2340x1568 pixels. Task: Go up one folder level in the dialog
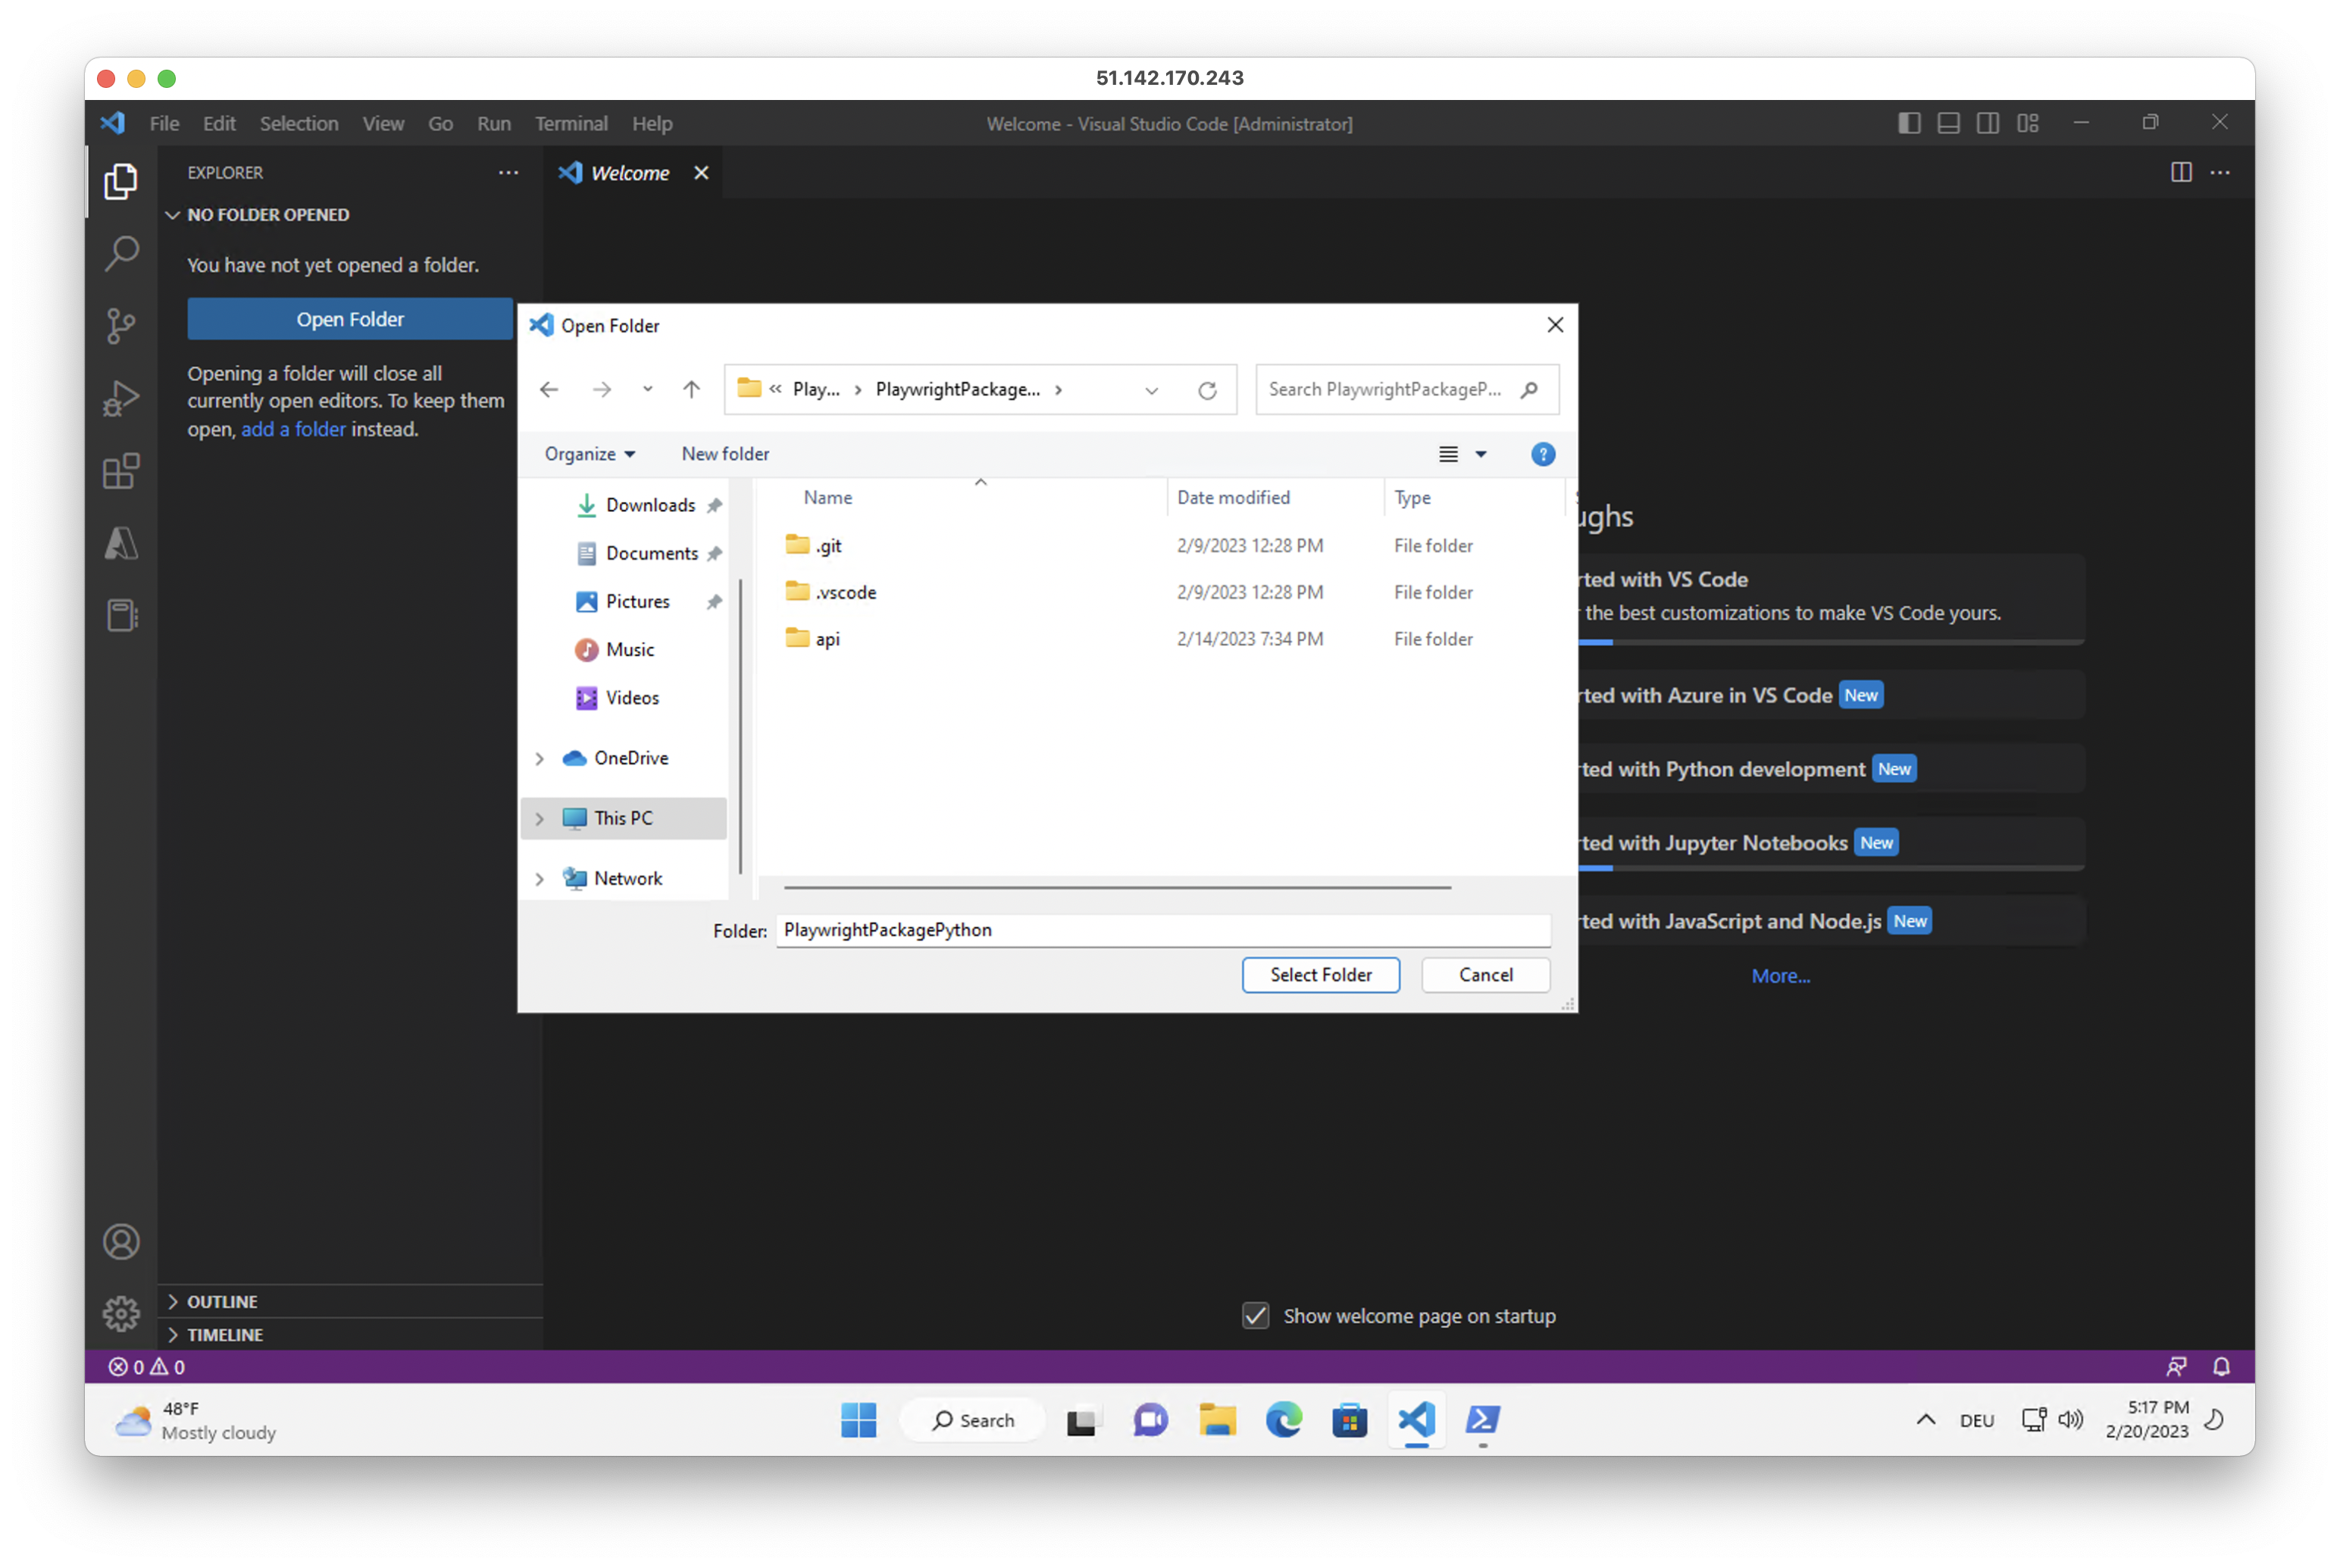click(691, 389)
